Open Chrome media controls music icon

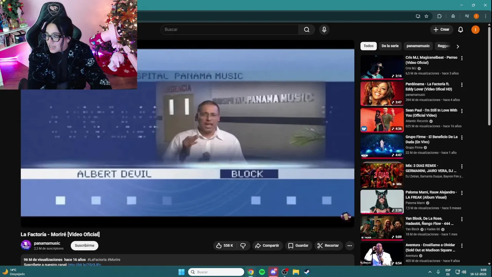467,16
